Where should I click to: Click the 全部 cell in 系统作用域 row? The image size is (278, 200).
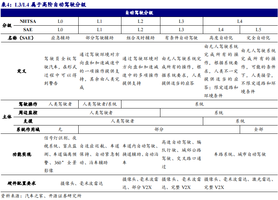tap(258, 129)
